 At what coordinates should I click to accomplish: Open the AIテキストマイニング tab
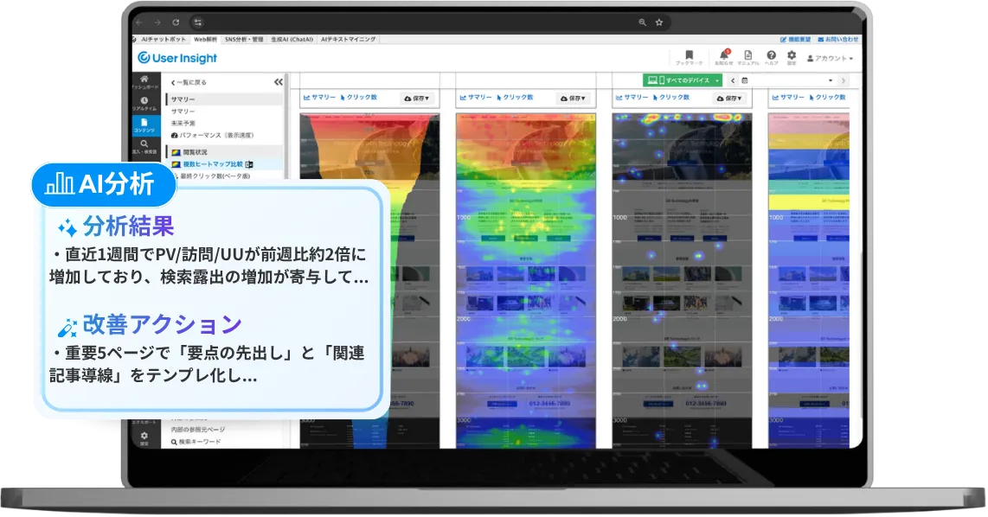pos(346,39)
